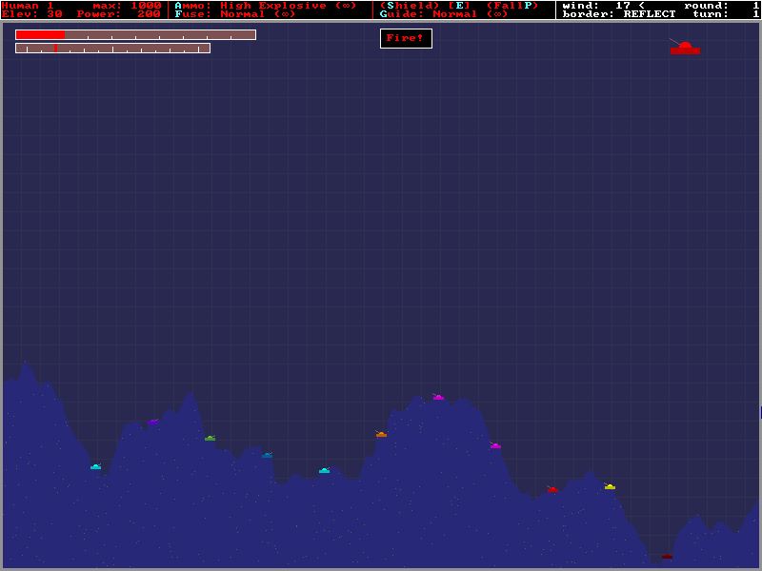Click the cyan tank beside the tall left mountain
The image size is (762, 571).
pos(96,466)
